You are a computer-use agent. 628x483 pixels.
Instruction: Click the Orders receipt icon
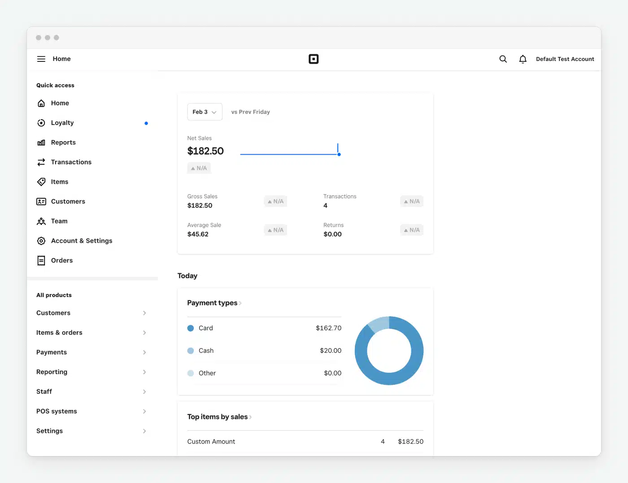pyautogui.click(x=41, y=260)
